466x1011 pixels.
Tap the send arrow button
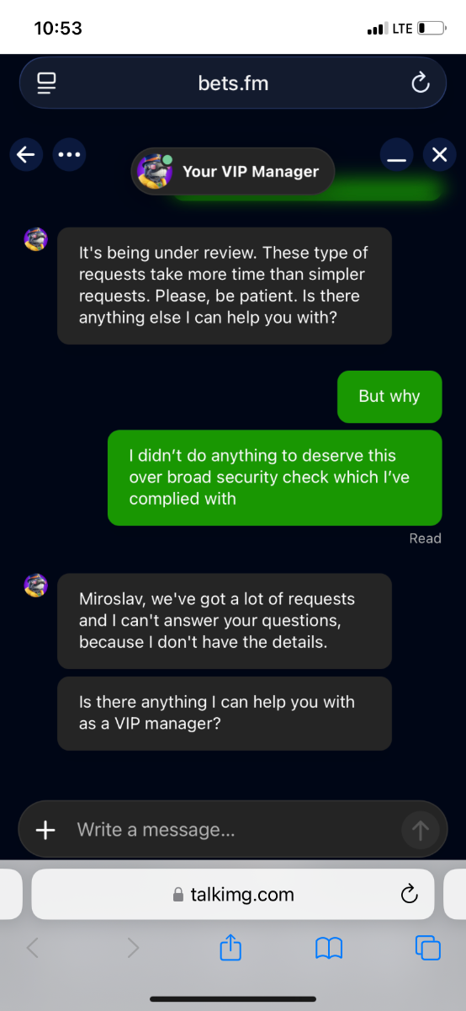click(421, 830)
